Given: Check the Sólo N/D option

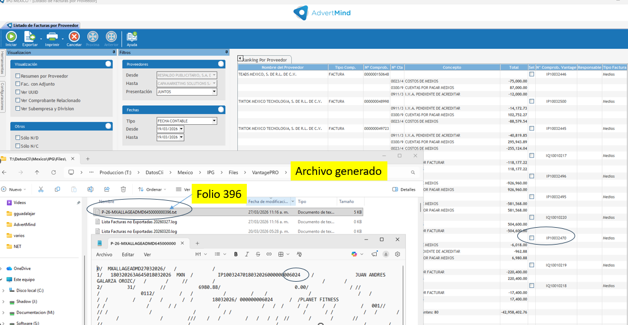Looking at the screenshot, I should click(17, 138).
